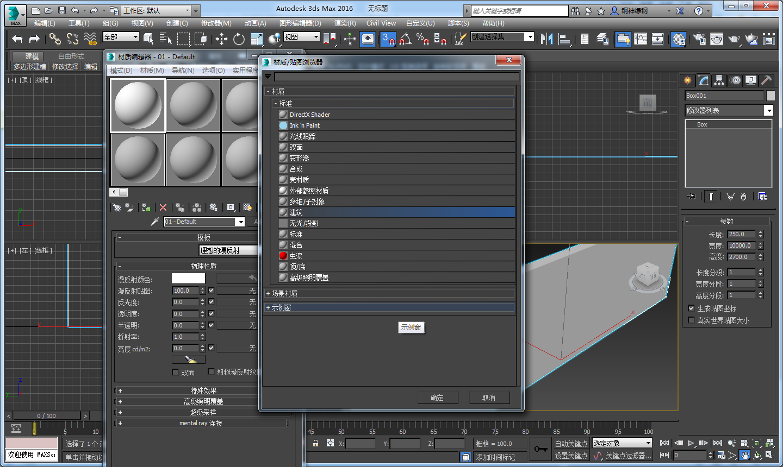Open the 编辑(E) menu

click(45, 23)
